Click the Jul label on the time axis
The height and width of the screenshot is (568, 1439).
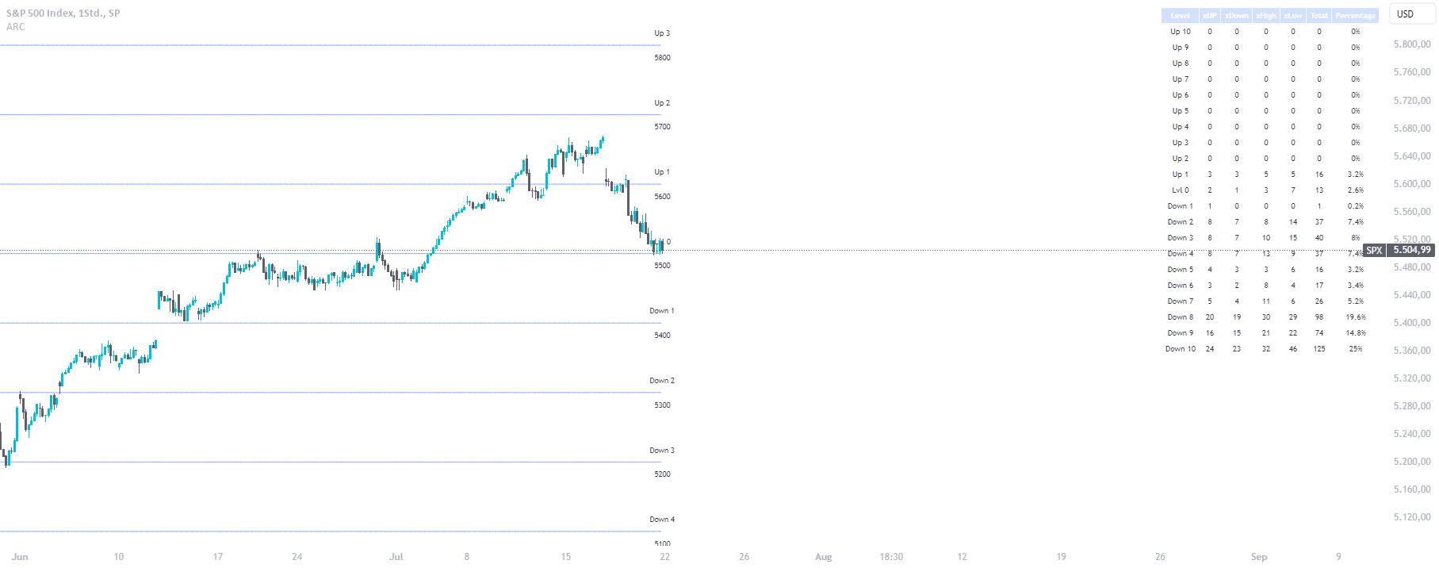[x=396, y=557]
